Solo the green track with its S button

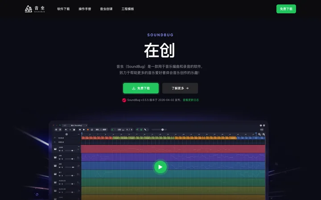pos(62,184)
